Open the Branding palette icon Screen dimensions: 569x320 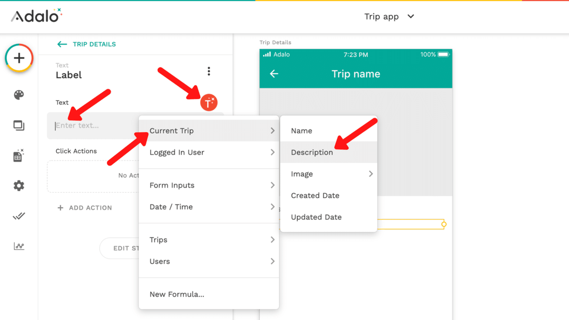click(x=19, y=95)
